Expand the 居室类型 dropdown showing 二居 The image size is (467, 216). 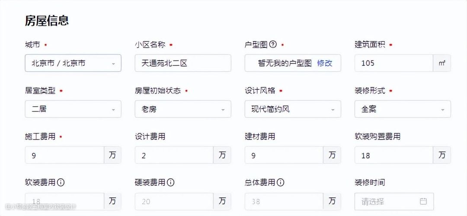point(73,109)
